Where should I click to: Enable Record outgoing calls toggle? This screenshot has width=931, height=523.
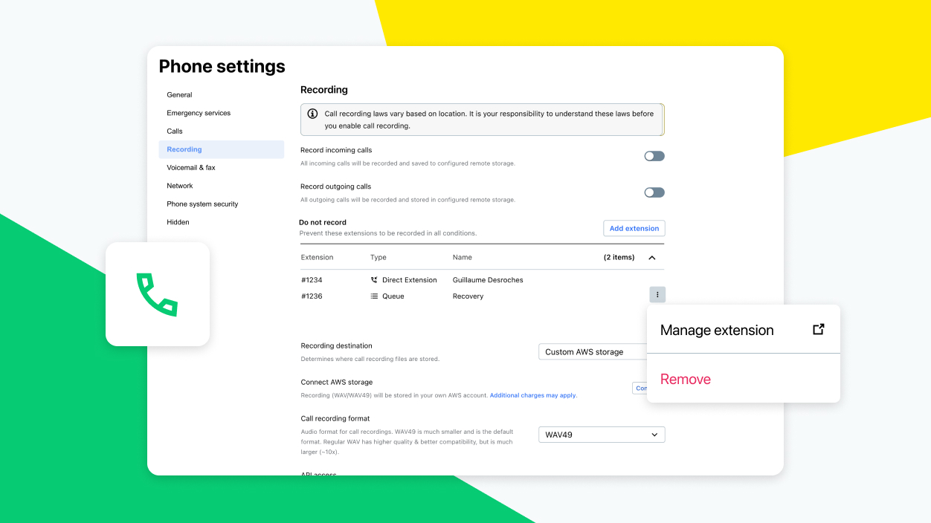[654, 192]
